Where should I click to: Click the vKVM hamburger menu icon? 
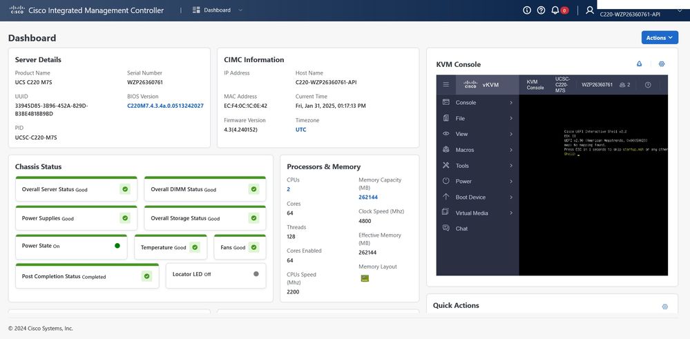(x=445, y=84)
